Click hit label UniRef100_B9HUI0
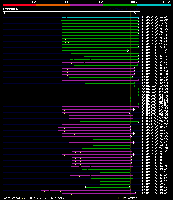 point(155,154)
